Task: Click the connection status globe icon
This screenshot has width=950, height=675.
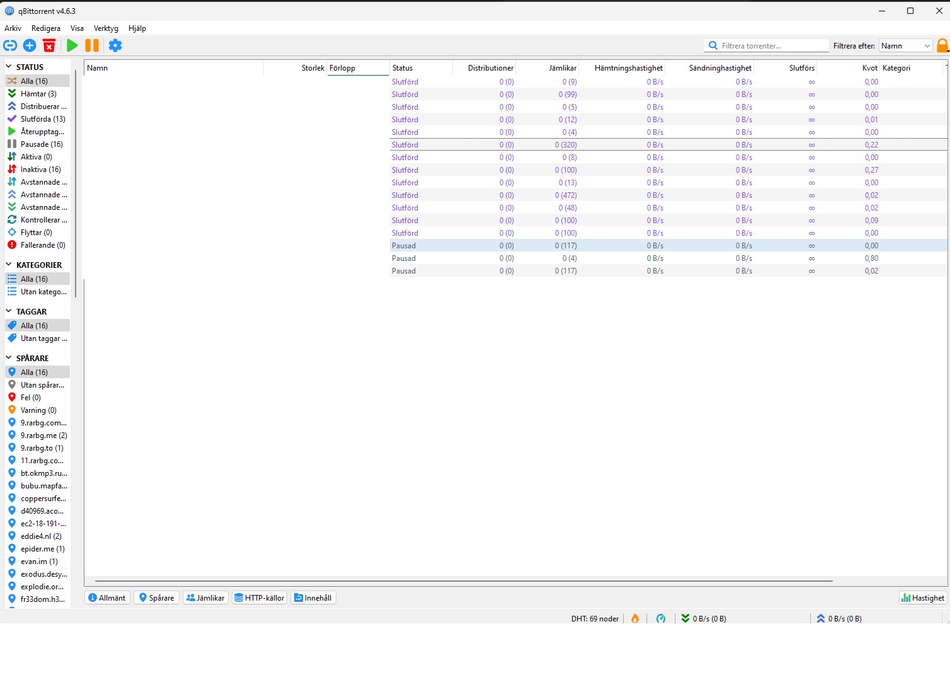Action: click(x=661, y=618)
